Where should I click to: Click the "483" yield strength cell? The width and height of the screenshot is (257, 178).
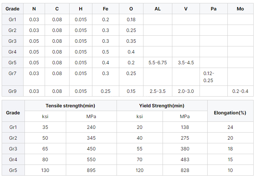tap(184, 159)
